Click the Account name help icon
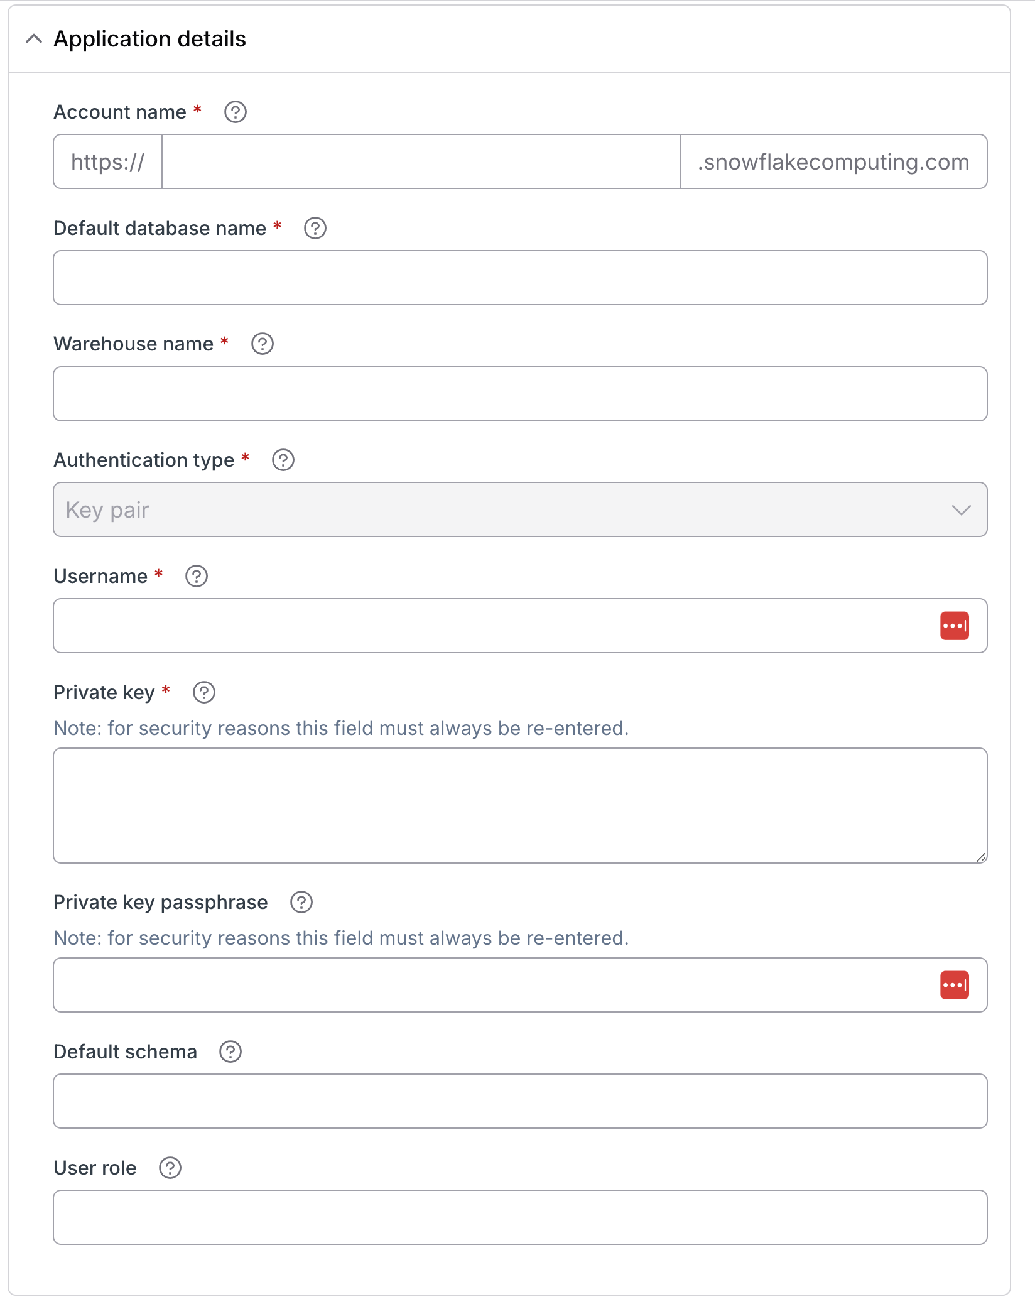Viewport: 1035px width, 1304px height. pyautogui.click(x=236, y=112)
